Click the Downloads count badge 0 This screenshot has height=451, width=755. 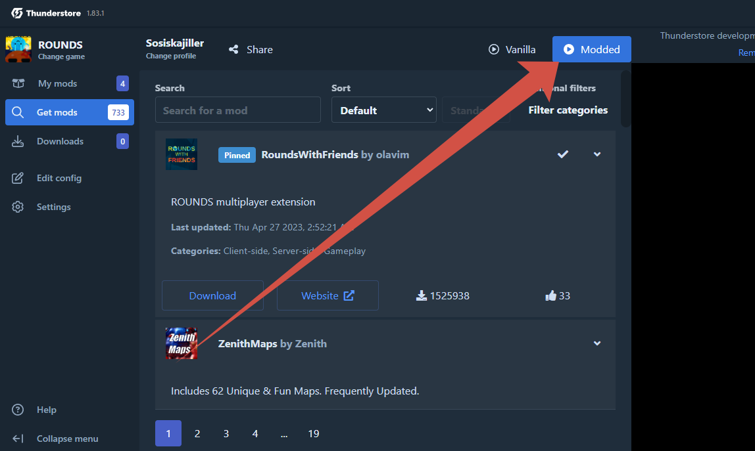[x=122, y=141]
